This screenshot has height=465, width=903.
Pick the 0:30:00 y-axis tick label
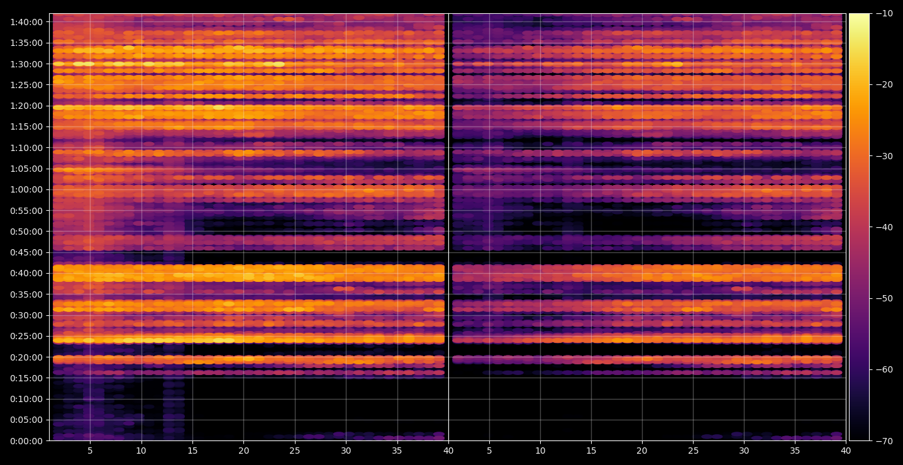click(26, 315)
